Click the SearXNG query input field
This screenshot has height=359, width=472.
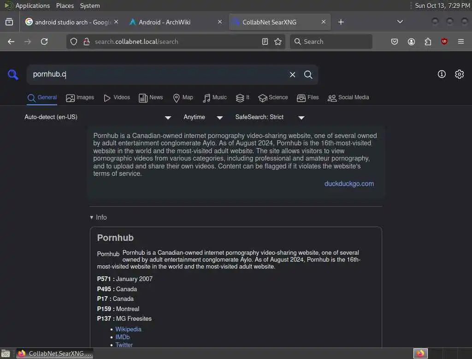coord(158,74)
